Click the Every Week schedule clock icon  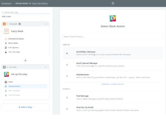pyautogui.click(x=6, y=31)
